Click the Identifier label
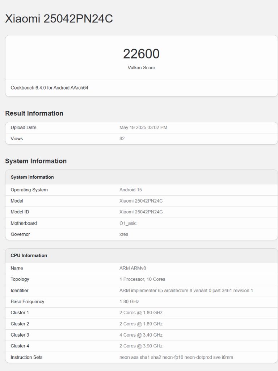This screenshot has width=278, height=371. coord(20,291)
